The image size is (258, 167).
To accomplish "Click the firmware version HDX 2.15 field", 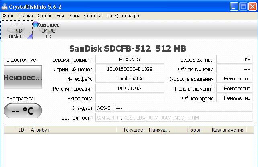I will point(129,60).
